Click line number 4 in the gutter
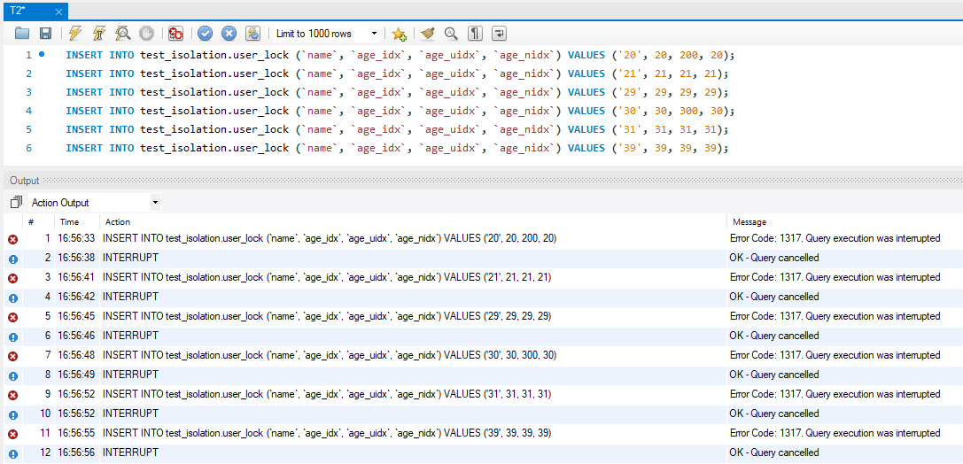The height and width of the screenshot is (464, 963). (29, 111)
